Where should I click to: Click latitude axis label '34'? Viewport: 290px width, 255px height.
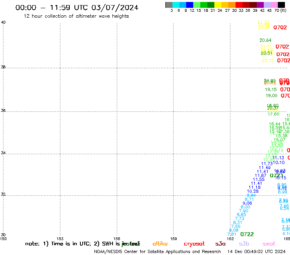coord(3,153)
